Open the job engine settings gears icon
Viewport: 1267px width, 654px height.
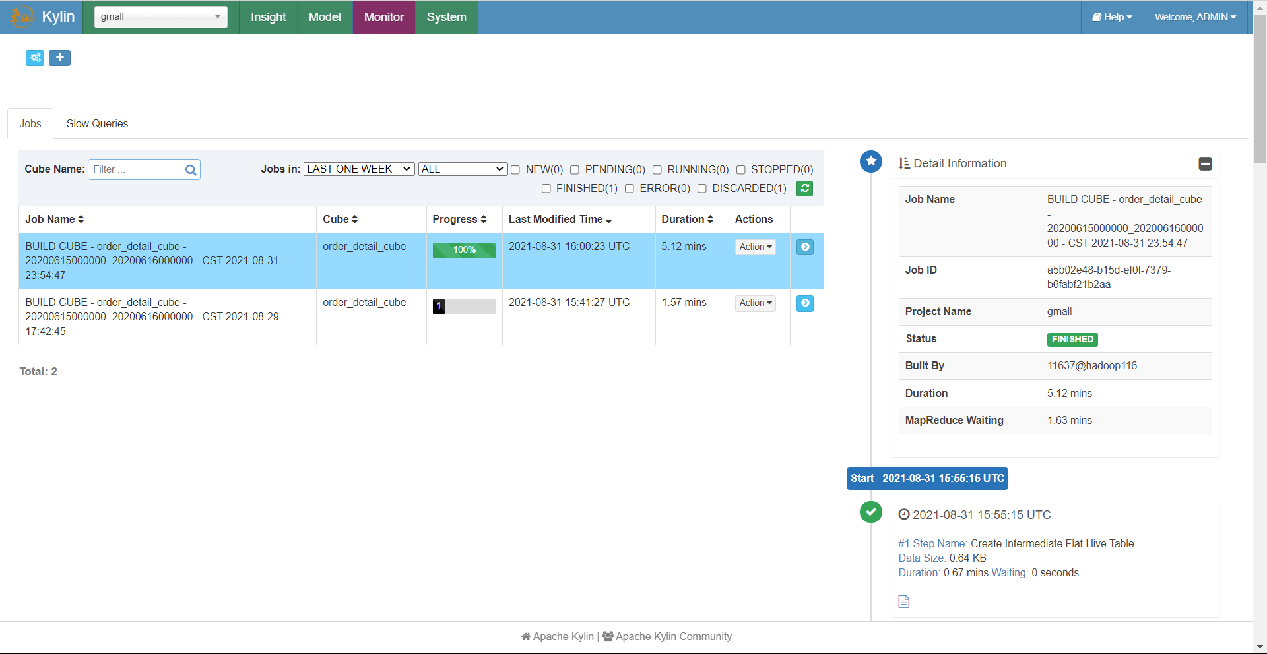pos(35,58)
